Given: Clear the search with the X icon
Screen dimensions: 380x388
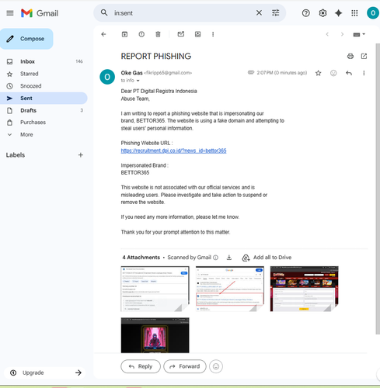Looking at the screenshot, I should [x=259, y=12].
